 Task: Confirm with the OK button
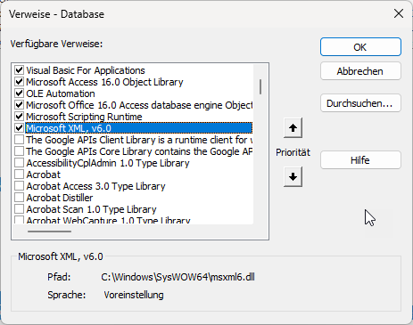pos(360,47)
